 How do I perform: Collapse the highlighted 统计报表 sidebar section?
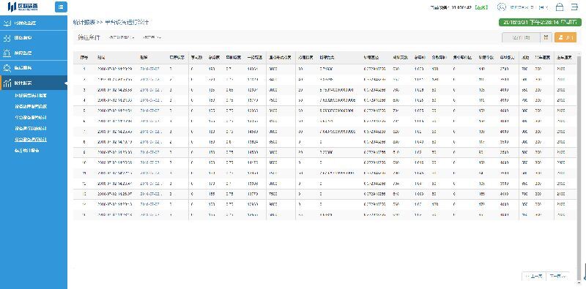tap(34, 83)
